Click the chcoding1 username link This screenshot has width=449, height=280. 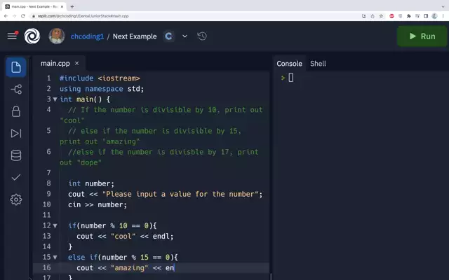[87, 36]
